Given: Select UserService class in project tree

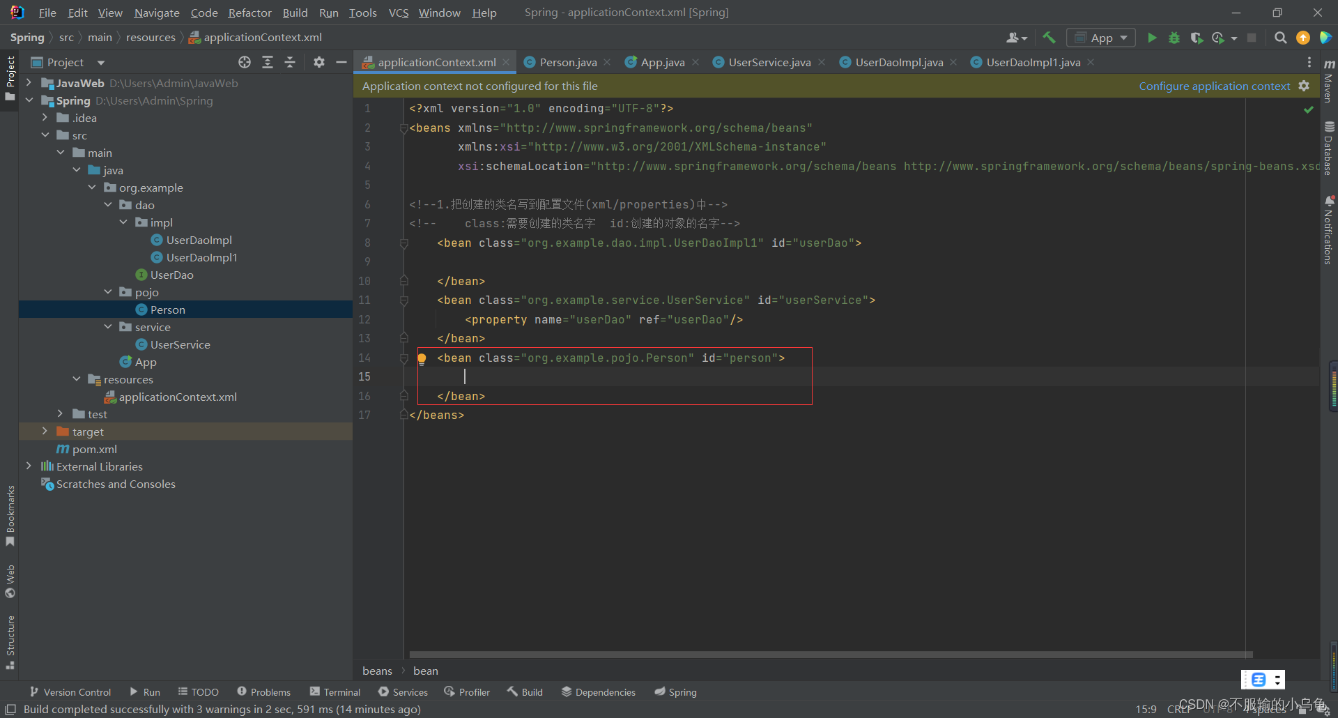Looking at the screenshot, I should click(180, 344).
